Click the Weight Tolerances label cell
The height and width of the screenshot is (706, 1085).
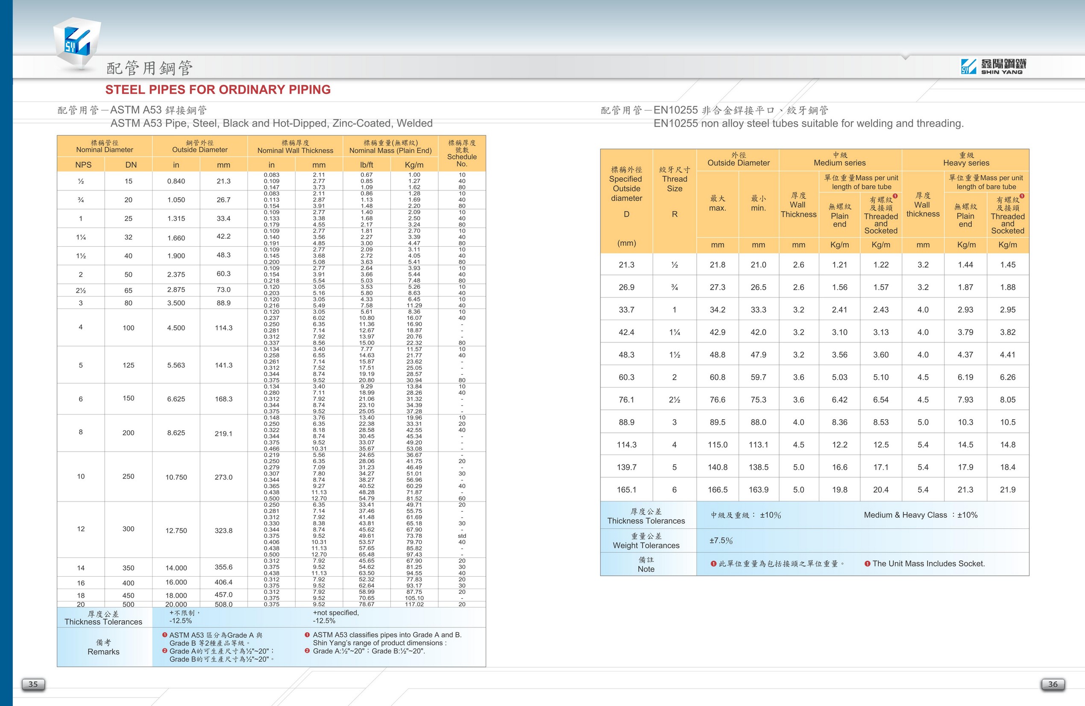645,541
